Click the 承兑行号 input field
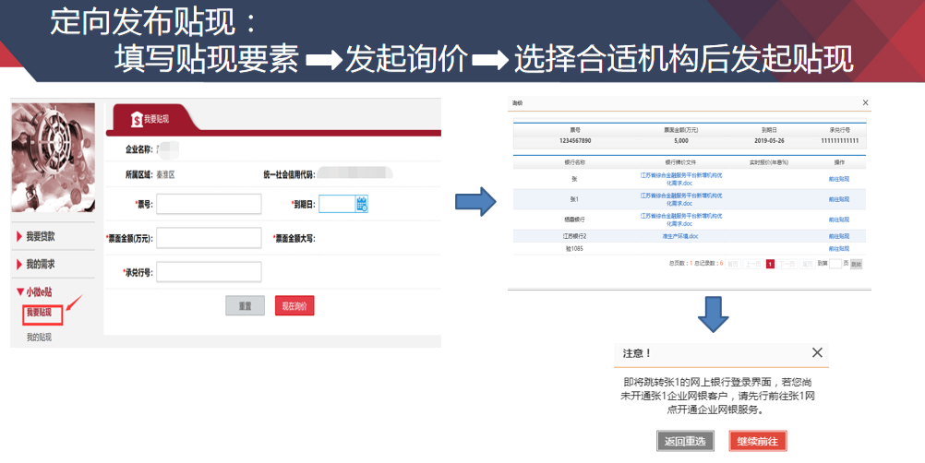 [x=209, y=272]
